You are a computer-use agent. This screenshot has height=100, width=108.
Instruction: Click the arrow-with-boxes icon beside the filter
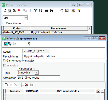tap(31, 10)
